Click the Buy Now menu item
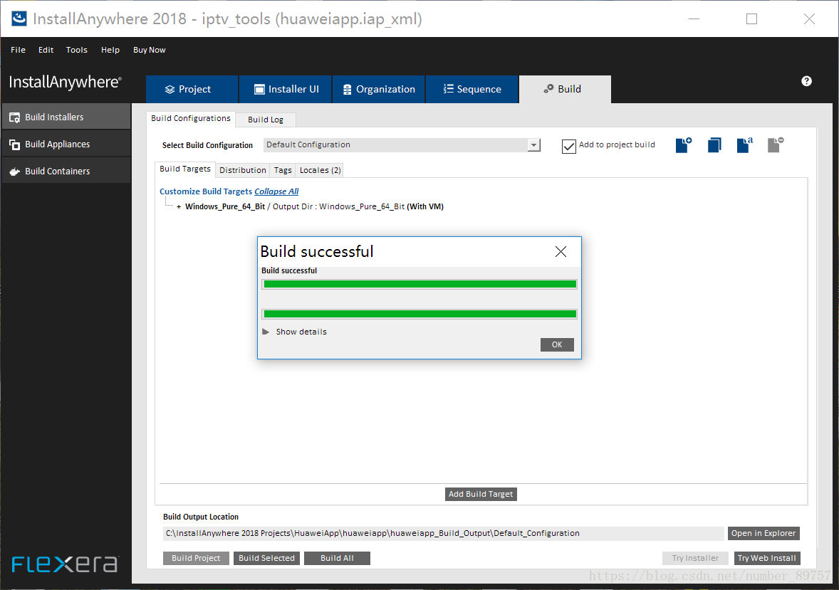The width and height of the screenshot is (839, 590). tap(150, 50)
